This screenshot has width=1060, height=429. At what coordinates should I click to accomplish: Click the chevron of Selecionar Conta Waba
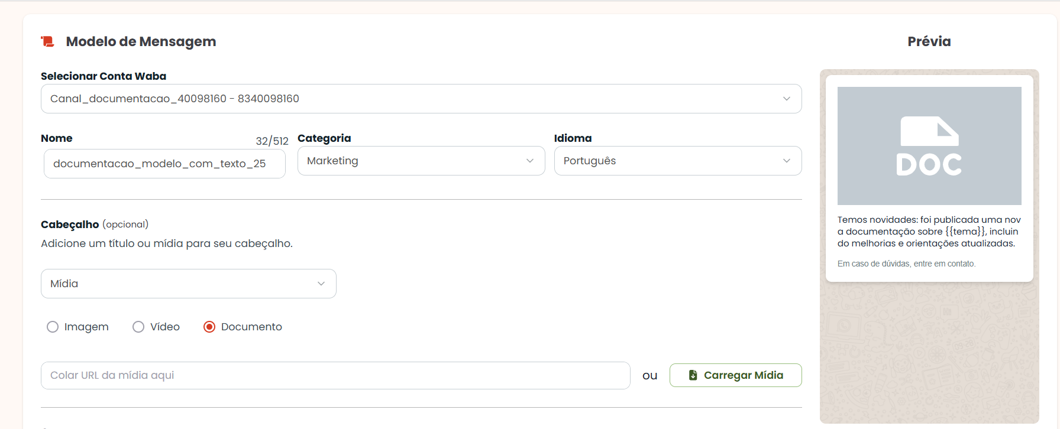coord(787,99)
